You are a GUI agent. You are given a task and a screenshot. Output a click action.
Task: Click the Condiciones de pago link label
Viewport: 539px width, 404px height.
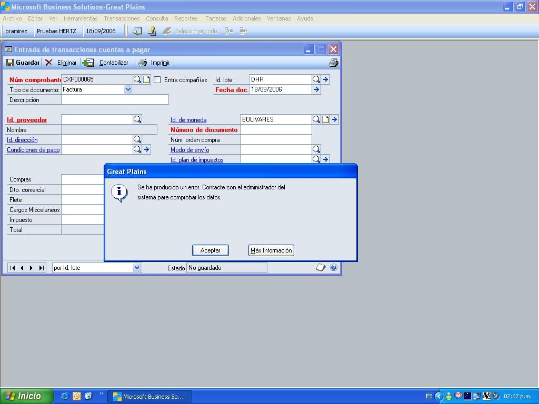pyautogui.click(x=33, y=150)
